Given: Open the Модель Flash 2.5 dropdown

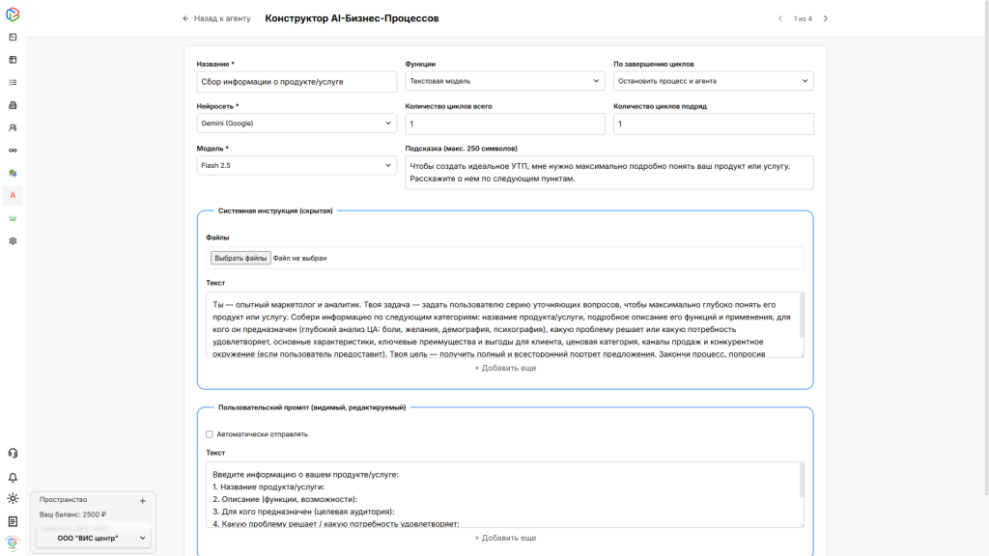Looking at the screenshot, I should [297, 165].
